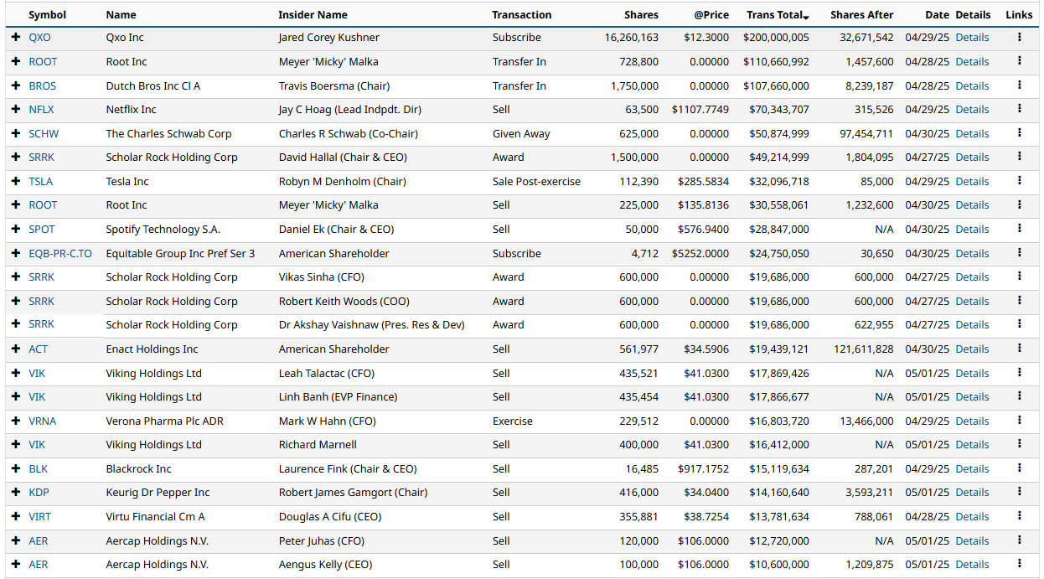Open the NFLX symbol link
This screenshot has height=579, width=1044.
pos(40,109)
